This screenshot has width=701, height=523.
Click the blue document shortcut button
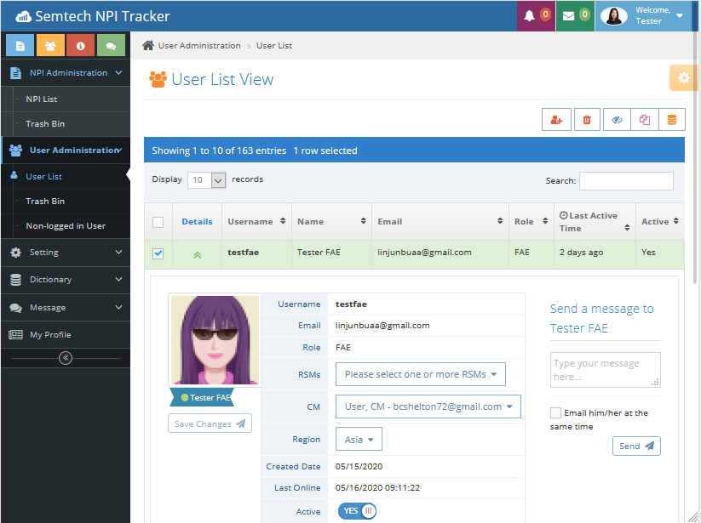click(20, 46)
